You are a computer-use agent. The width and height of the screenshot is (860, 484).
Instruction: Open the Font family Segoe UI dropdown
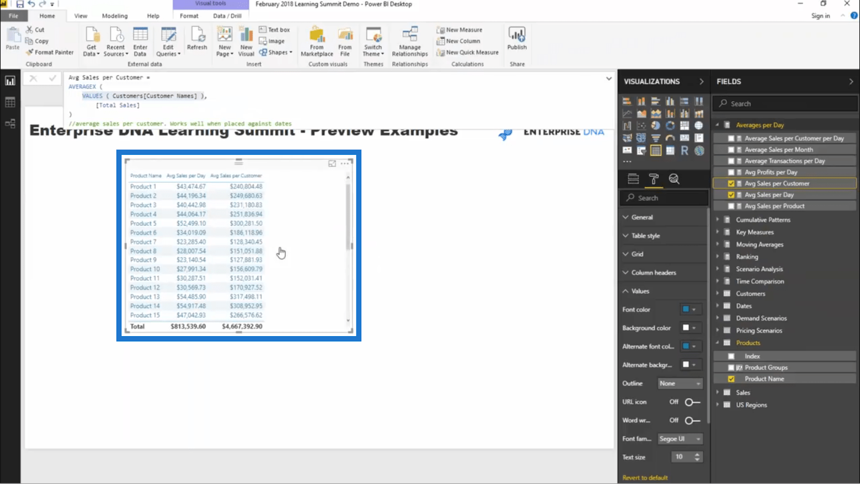tap(680, 439)
